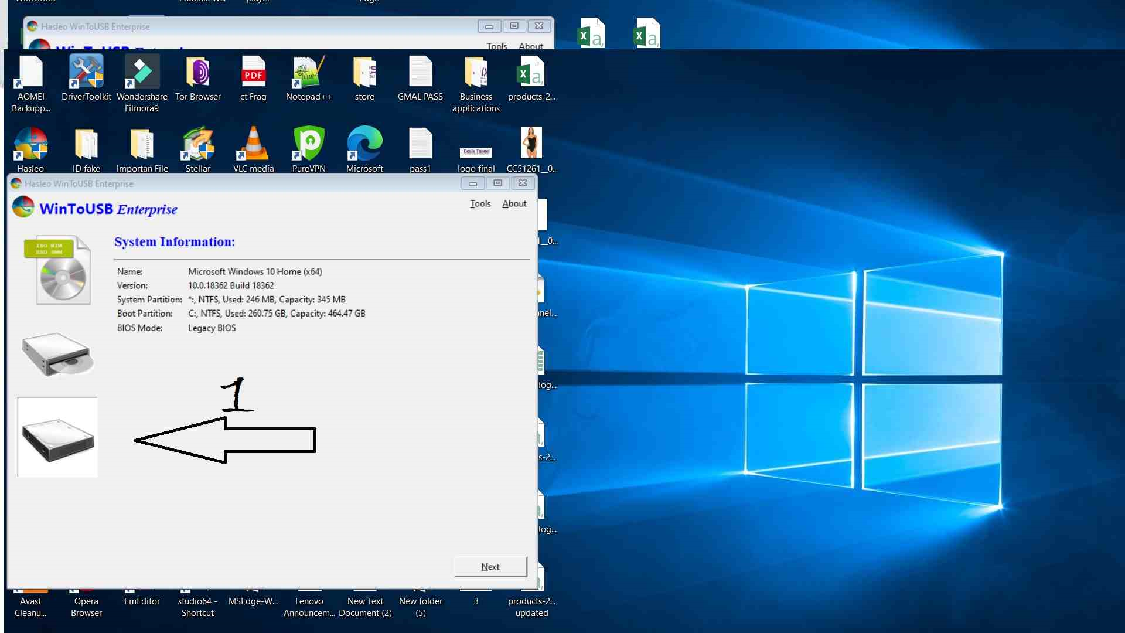Select the studio64 - Shortcut icon label
The image size is (1125, 633).
pyautogui.click(x=198, y=607)
